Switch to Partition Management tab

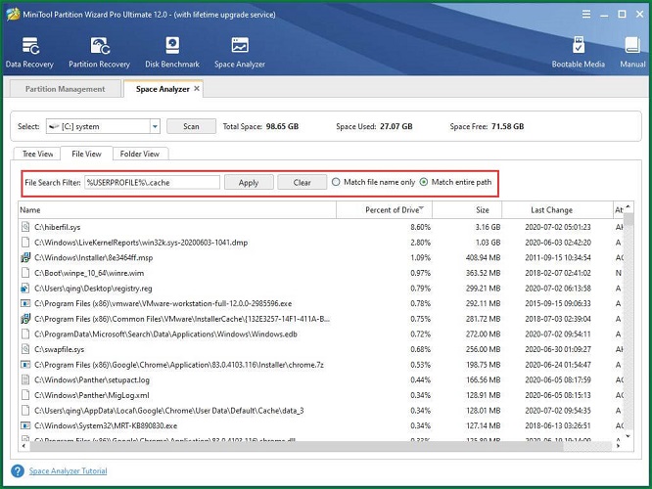click(x=66, y=89)
